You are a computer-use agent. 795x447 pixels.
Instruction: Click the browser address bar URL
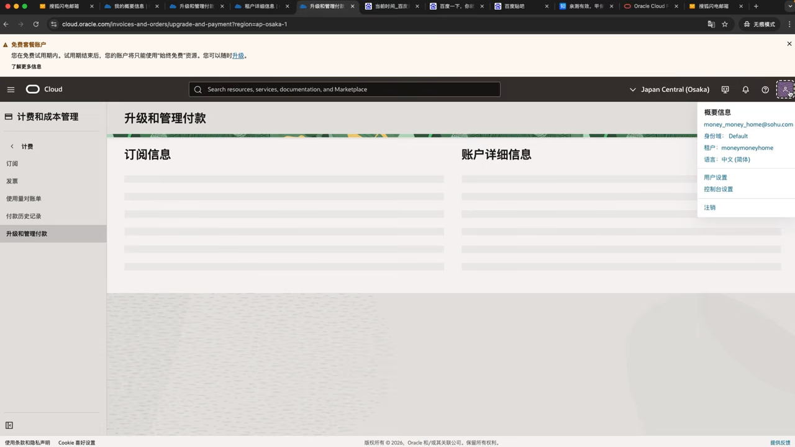[175, 24]
